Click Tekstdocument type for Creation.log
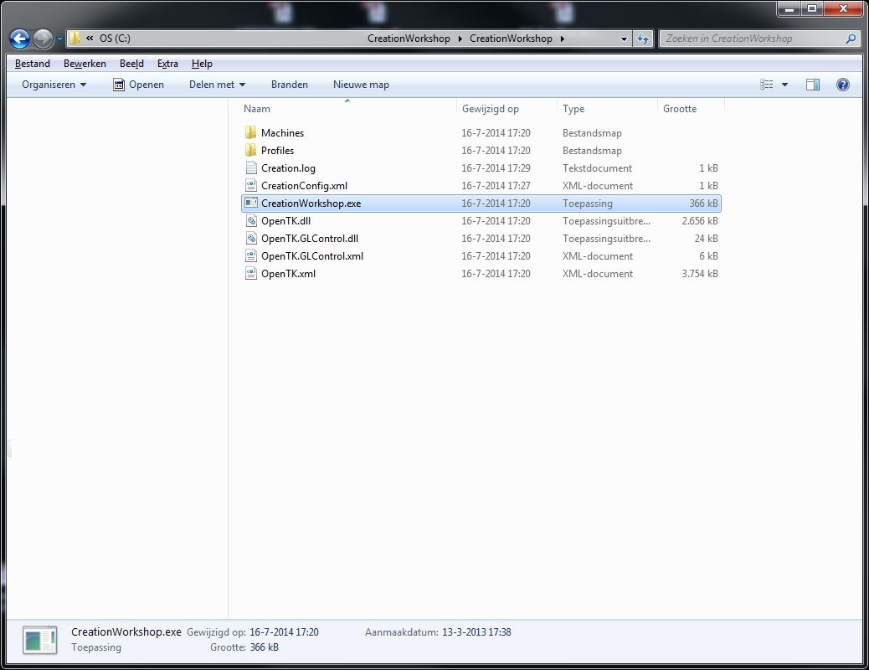The width and height of the screenshot is (869, 670). click(x=598, y=168)
